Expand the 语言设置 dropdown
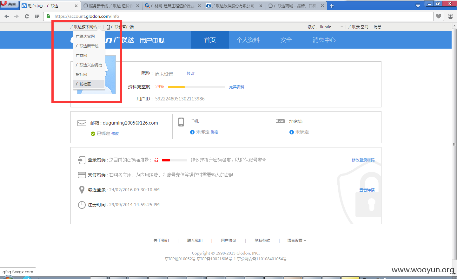The width and height of the screenshot is (457, 279). point(297,241)
